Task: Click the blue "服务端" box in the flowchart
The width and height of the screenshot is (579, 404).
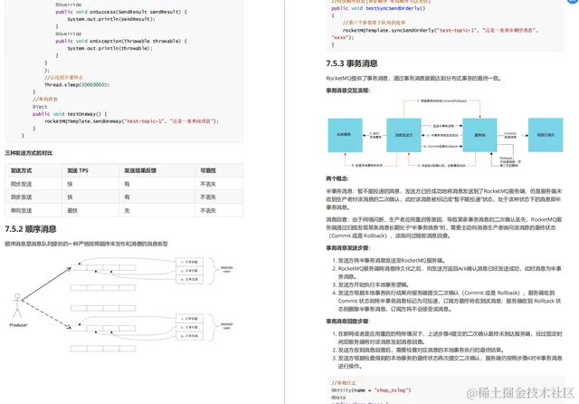Action: (479, 135)
